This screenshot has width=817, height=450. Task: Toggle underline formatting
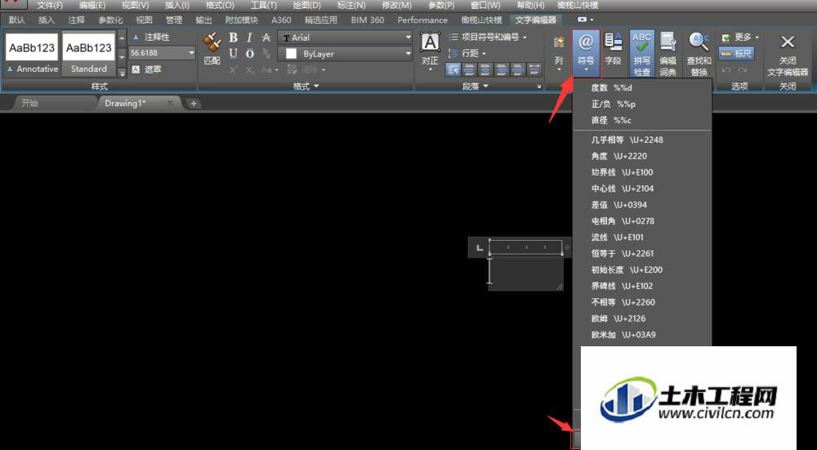pos(234,53)
